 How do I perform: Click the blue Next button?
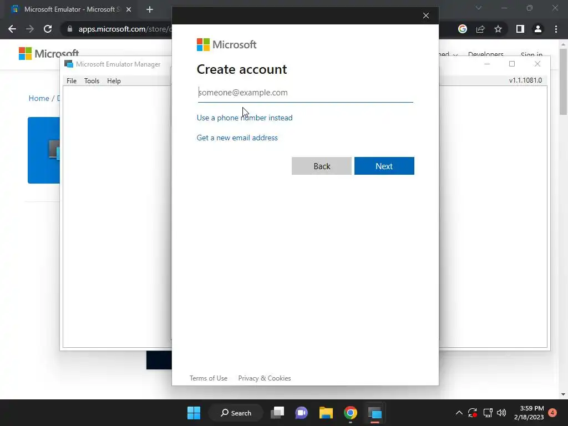point(384,166)
